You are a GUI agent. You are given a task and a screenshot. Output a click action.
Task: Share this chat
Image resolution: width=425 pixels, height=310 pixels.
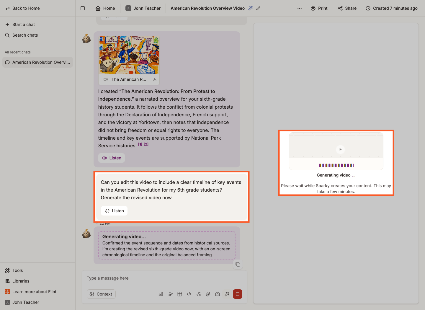coord(347,8)
